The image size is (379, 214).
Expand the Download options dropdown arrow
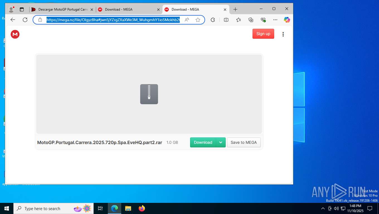click(221, 142)
